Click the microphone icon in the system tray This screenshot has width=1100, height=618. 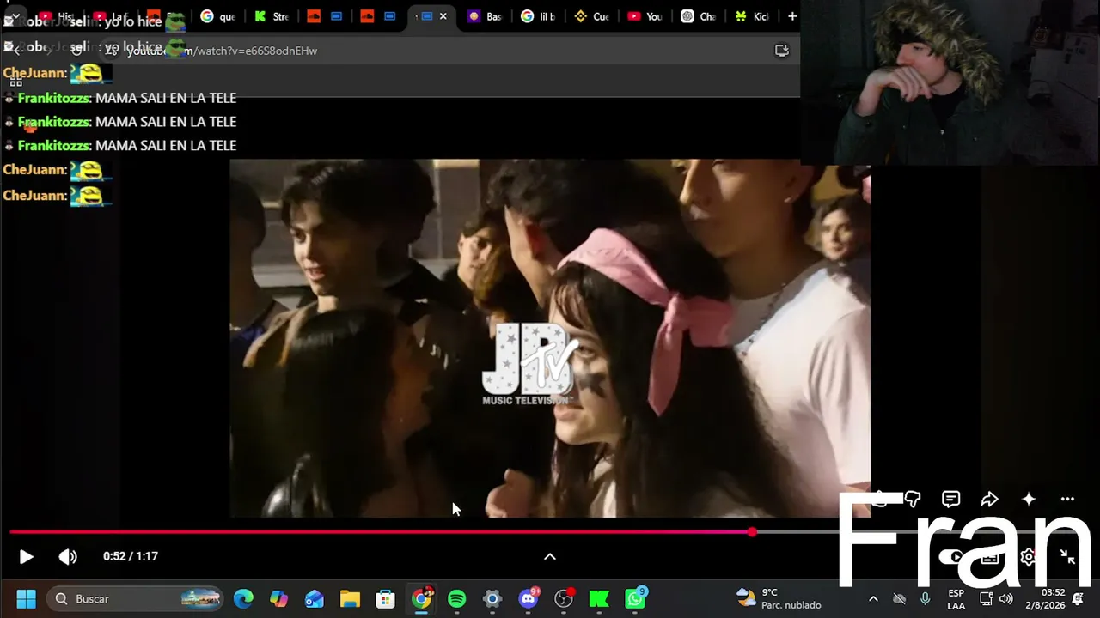(925, 598)
